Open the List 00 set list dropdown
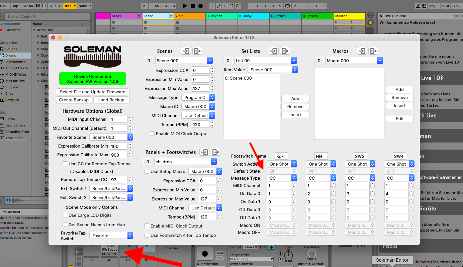Screen dimensions: 463x267 point(265,61)
